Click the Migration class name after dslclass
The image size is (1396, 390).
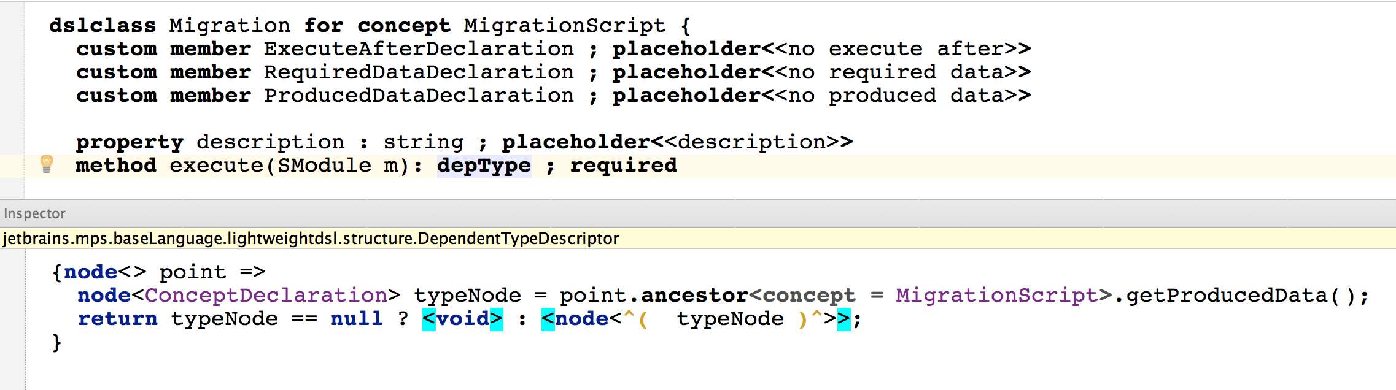230,26
